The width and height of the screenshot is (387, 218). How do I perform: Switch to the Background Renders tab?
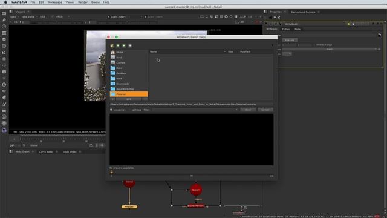[303, 12]
